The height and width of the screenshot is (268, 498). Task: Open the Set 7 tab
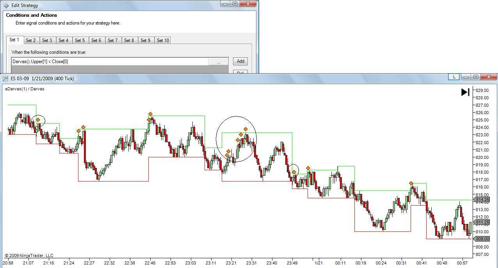[112, 41]
